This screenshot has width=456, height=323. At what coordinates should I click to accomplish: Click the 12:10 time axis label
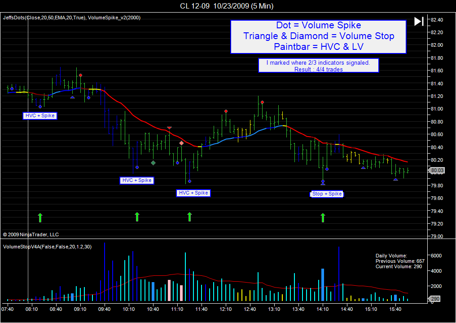point(225,309)
